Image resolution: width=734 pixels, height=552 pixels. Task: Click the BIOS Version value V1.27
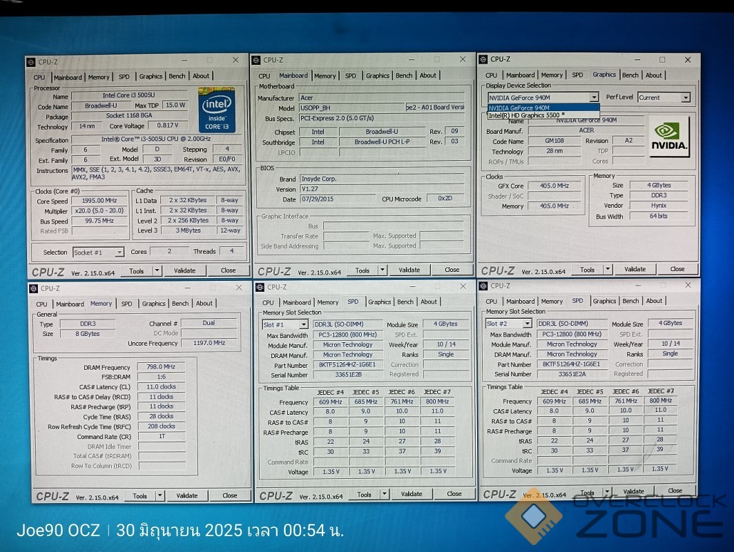[382, 189]
